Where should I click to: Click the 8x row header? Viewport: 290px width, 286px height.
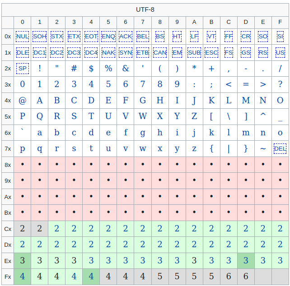click(8, 165)
